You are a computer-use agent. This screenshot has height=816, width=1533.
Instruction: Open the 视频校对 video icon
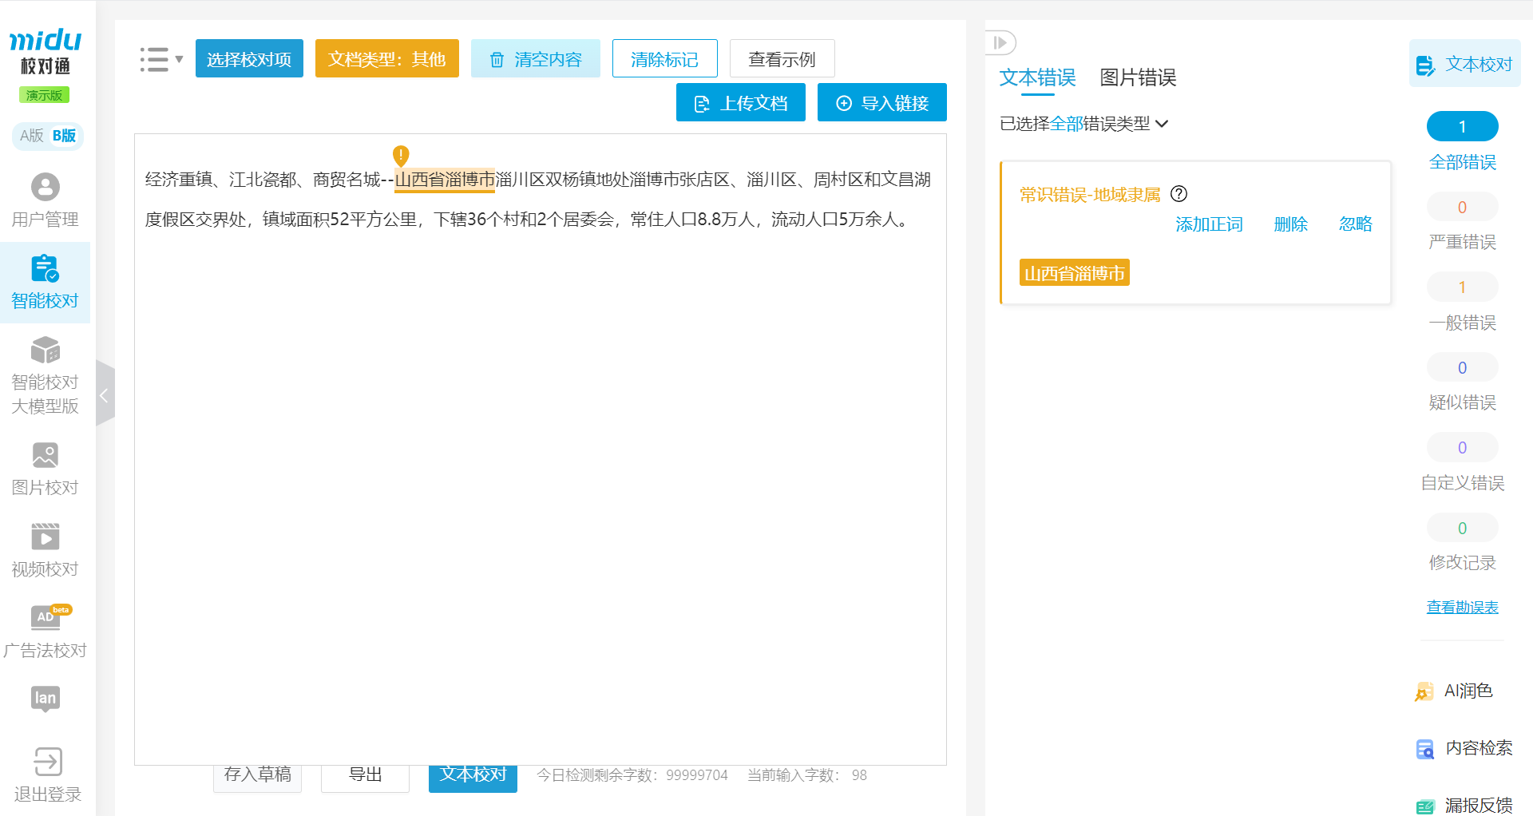point(45,537)
